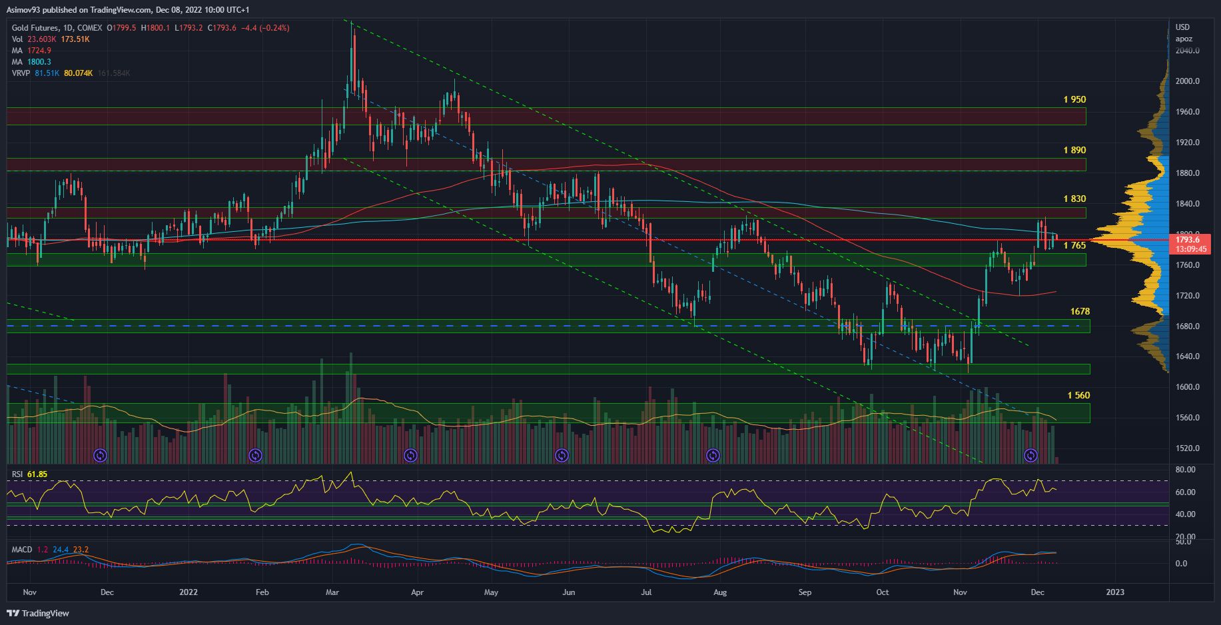Click the contract roll icon near Feb
Screen dimensions: 1221x625
pos(255,456)
